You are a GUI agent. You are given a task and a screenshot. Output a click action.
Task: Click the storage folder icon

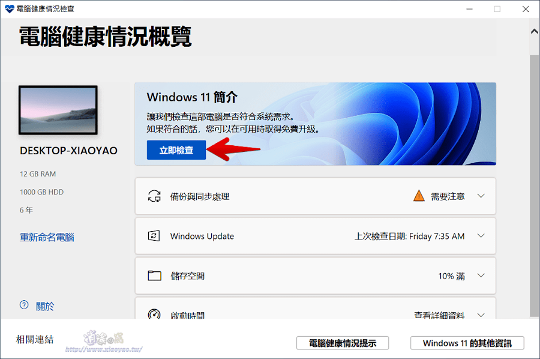coord(154,276)
